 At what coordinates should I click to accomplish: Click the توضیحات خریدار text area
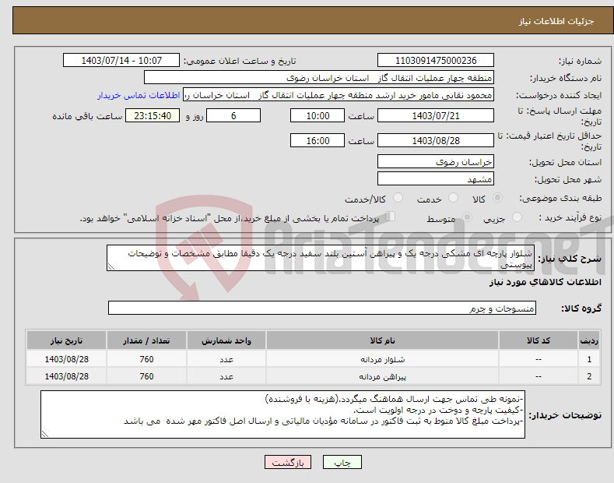[x=282, y=414]
